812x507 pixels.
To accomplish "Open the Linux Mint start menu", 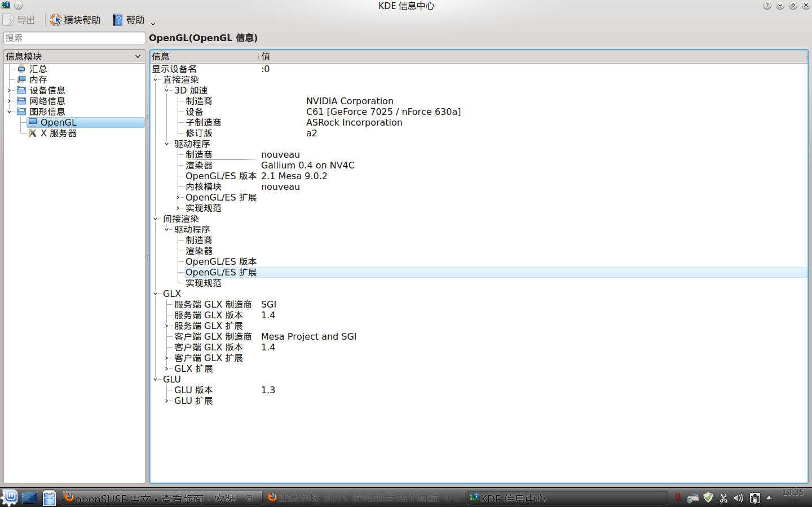I will (10, 497).
